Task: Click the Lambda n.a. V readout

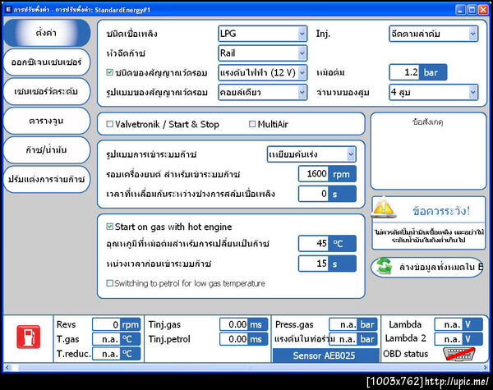Action: 458,324
